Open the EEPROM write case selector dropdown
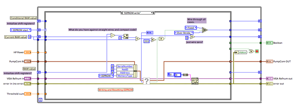Image resolution: width=294 pixels, height=107 pixels. pyautogui.click(x=152, y=13)
